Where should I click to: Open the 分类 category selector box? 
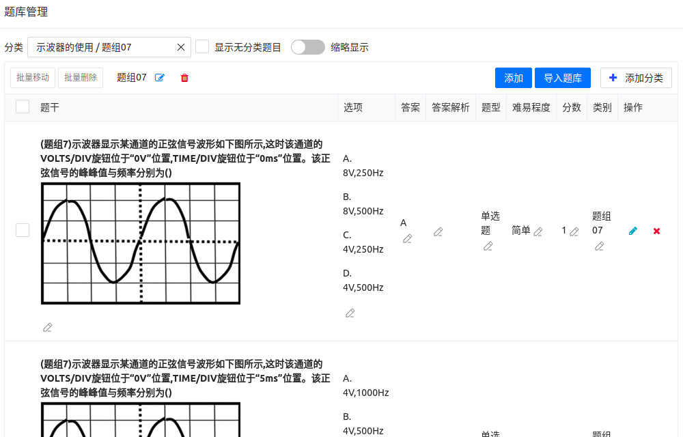102,47
